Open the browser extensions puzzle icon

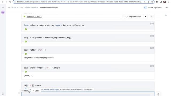click(157, 2)
